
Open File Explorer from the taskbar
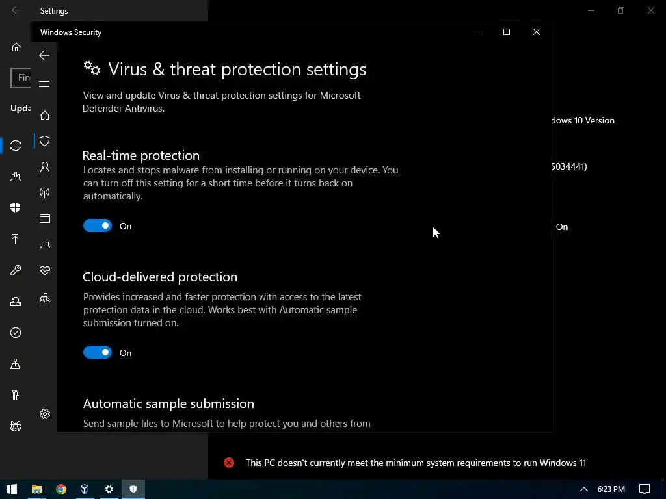point(37,489)
